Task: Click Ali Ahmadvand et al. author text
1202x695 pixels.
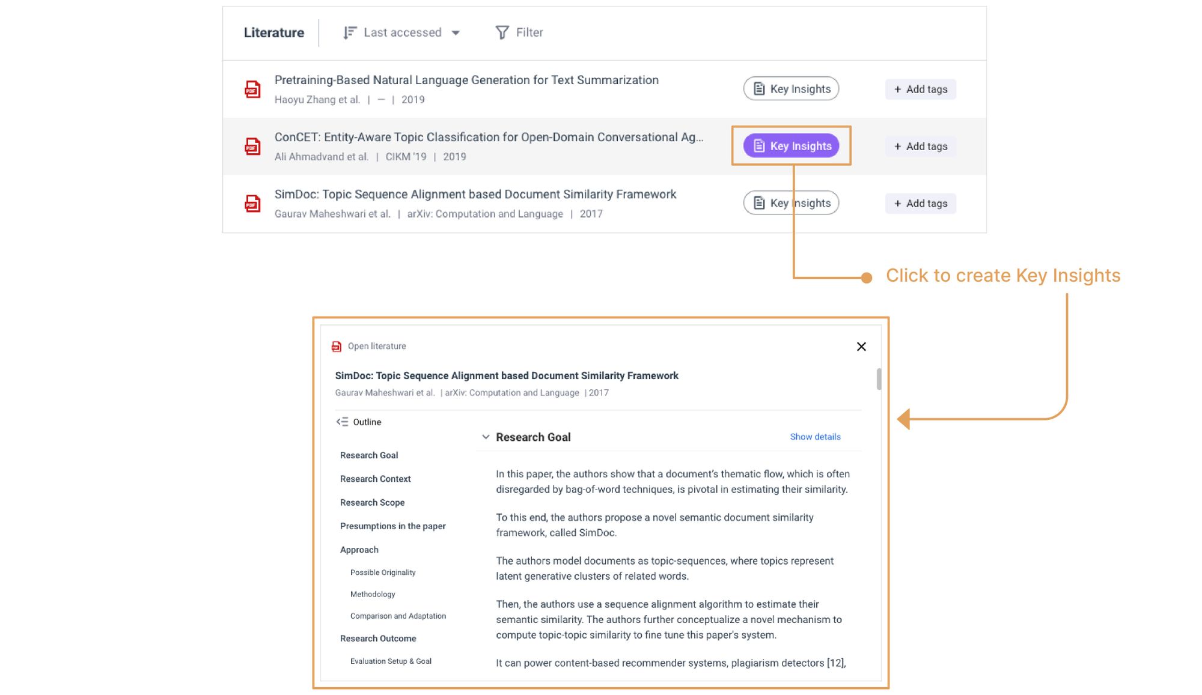Action: click(322, 157)
